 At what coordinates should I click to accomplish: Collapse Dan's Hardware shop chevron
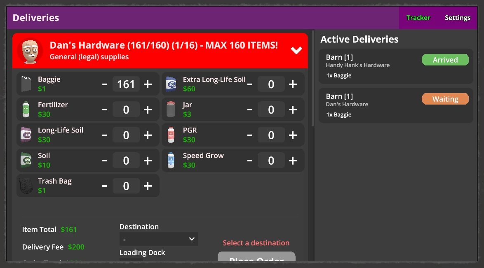point(296,50)
